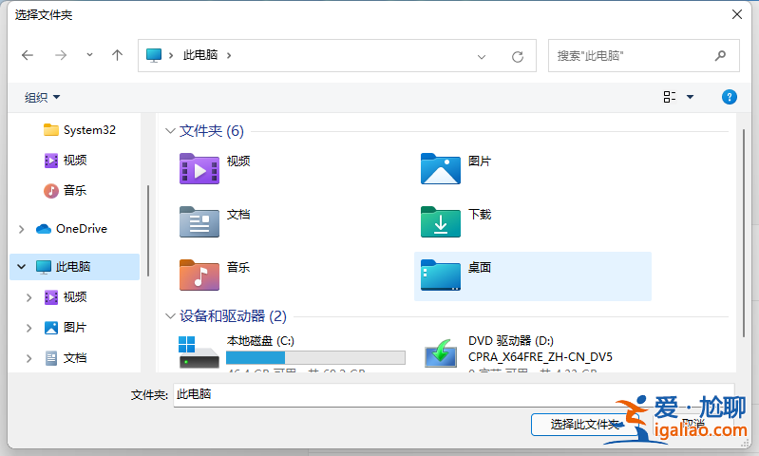Go back with the left arrow
The height and width of the screenshot is (456, 759).
tap(28, 55)
